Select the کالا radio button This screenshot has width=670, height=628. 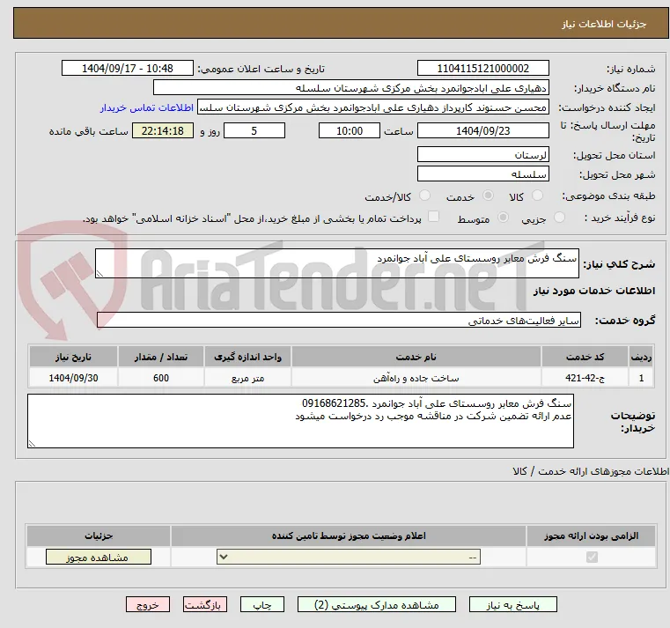pos(537,196)
